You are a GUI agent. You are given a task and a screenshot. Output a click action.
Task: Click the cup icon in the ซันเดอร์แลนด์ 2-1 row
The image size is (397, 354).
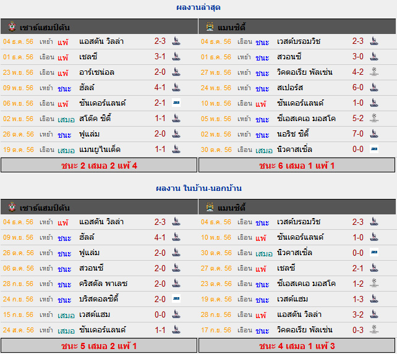[176, 103]
